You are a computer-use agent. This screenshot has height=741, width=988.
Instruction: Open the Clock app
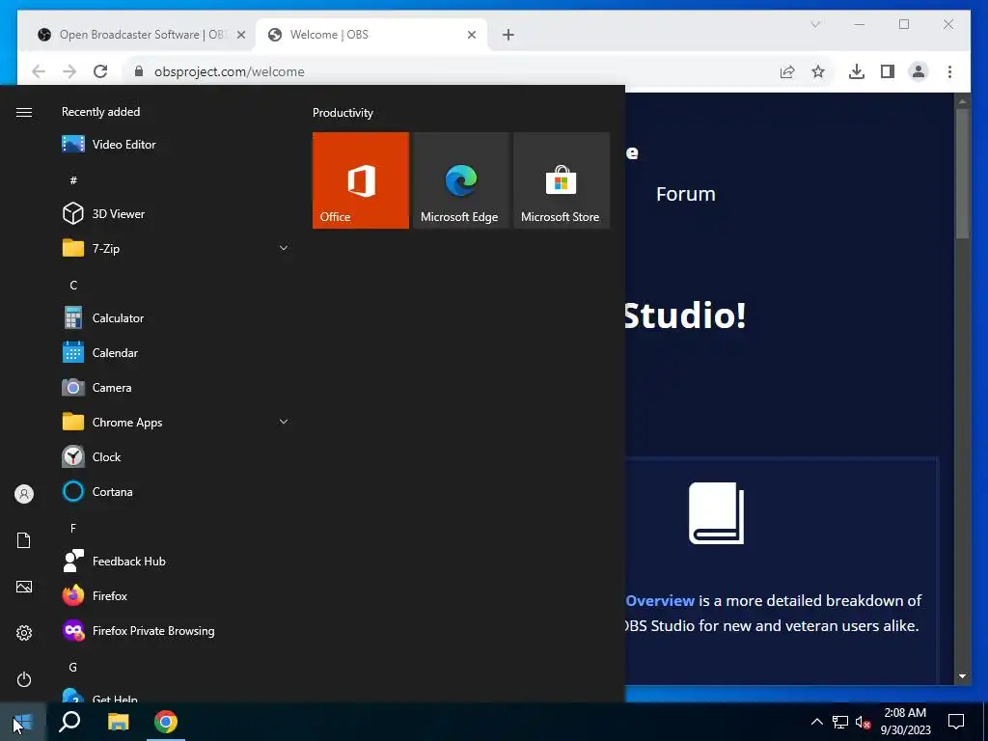point(175,456)
